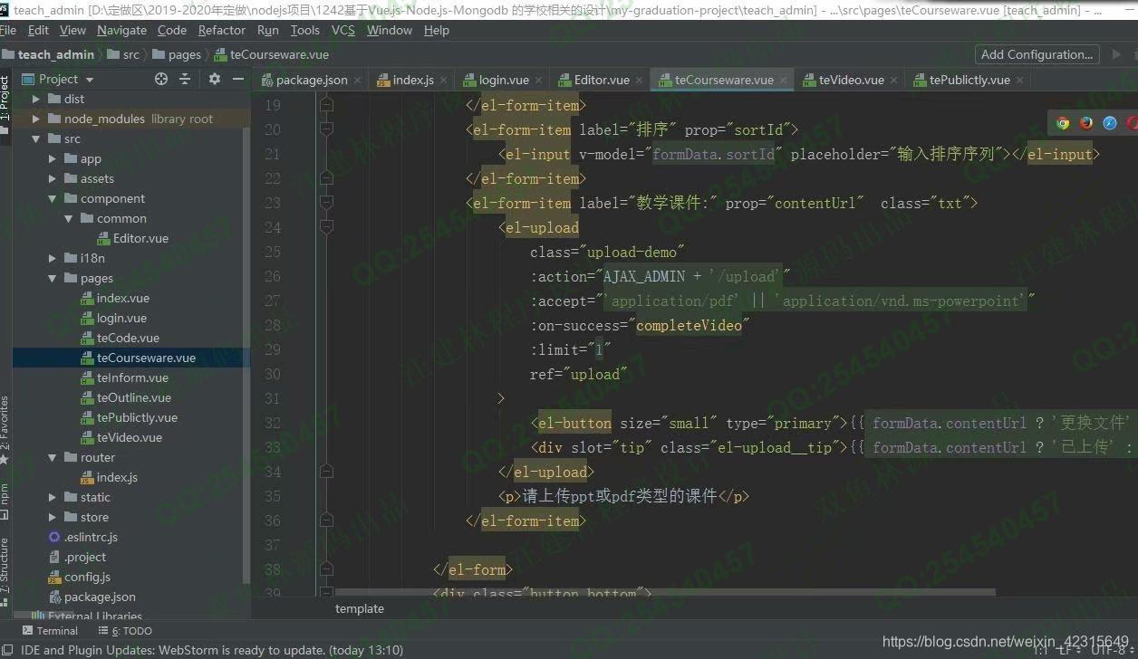Expand the node_modules folder
This screenshot has height=659, width=1138.
click(36, 119)
